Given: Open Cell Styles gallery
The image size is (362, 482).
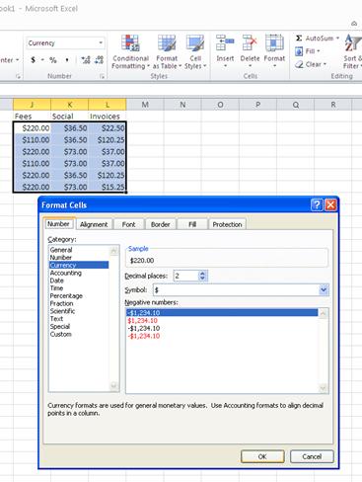Looking at the screenshot, I should pos(195,52).
